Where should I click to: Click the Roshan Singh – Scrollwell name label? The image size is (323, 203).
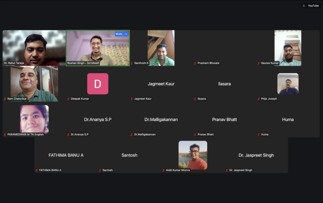click(x=84, y=63)
